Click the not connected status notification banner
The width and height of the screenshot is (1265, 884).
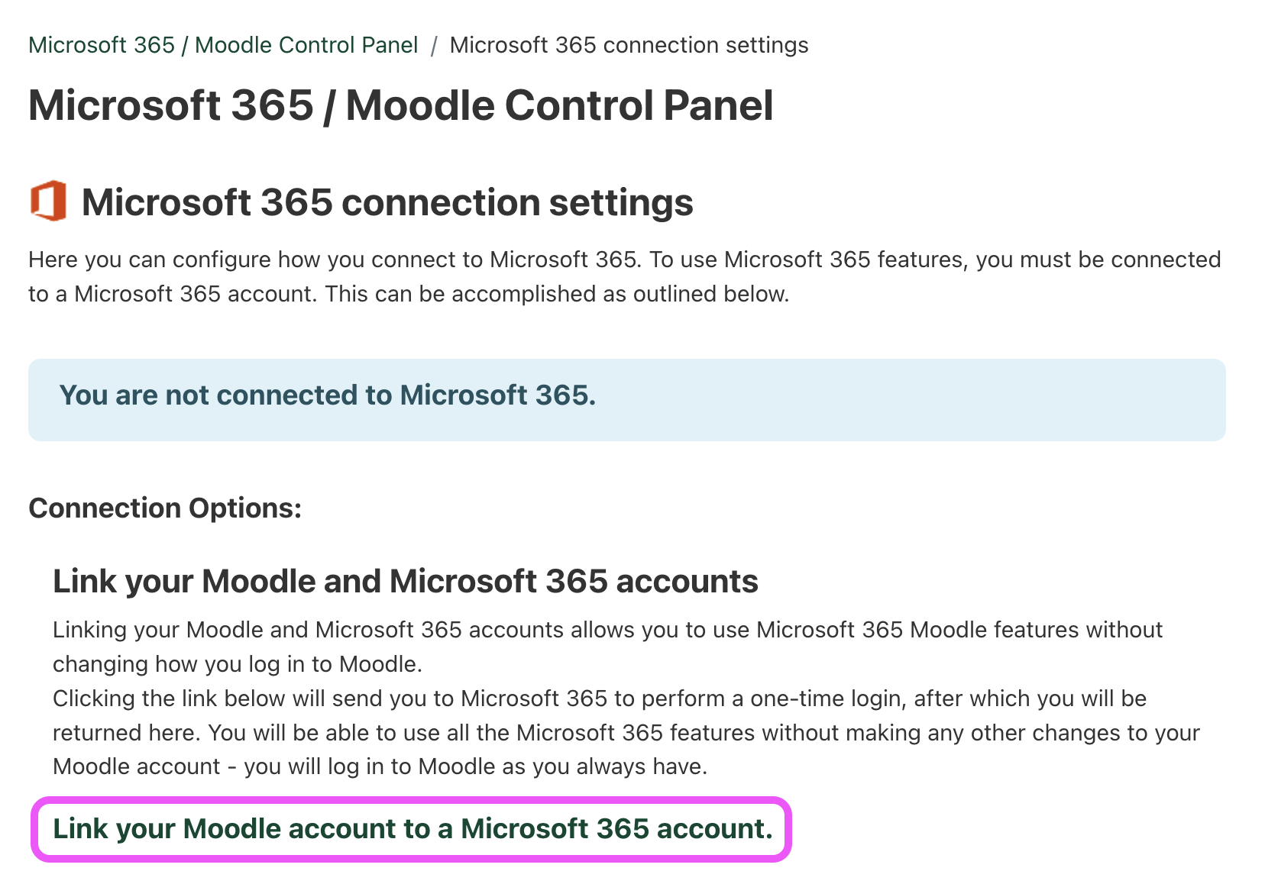click(x=626, y=399)
